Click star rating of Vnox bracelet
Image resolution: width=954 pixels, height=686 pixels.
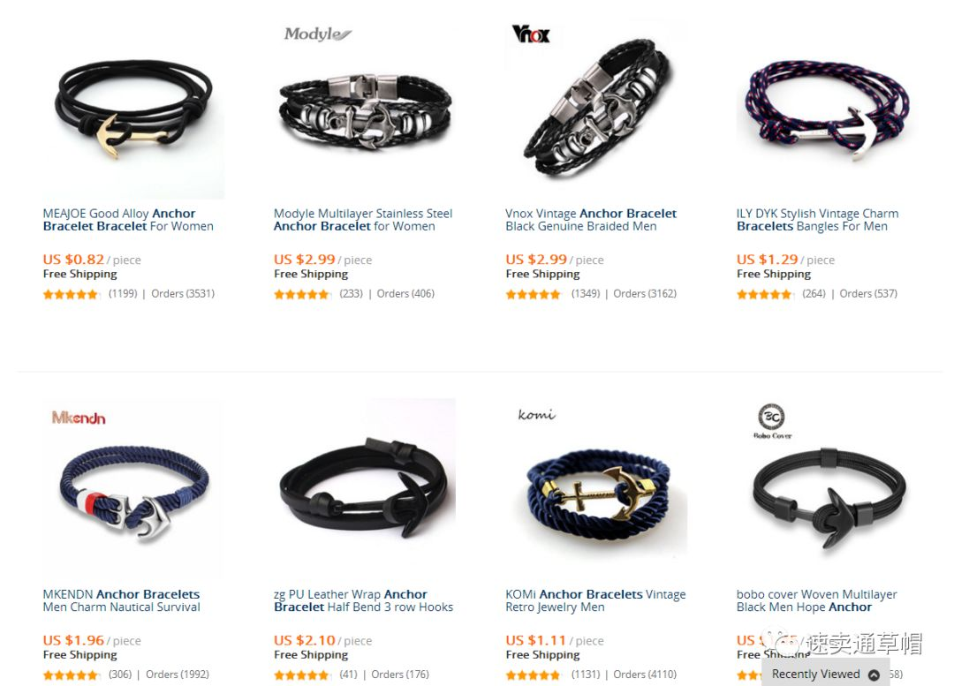tap(533, 294)
